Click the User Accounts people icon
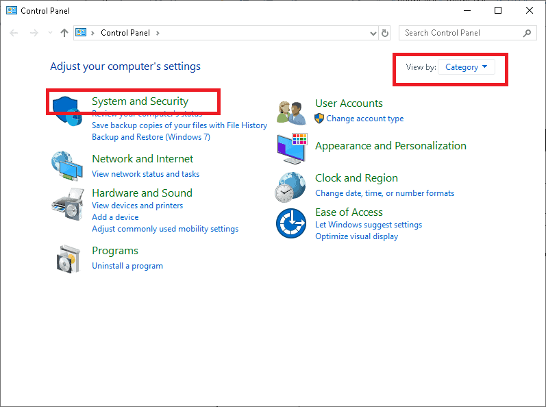Viewport: 546px width, 407px height. [x=291, y=113]
